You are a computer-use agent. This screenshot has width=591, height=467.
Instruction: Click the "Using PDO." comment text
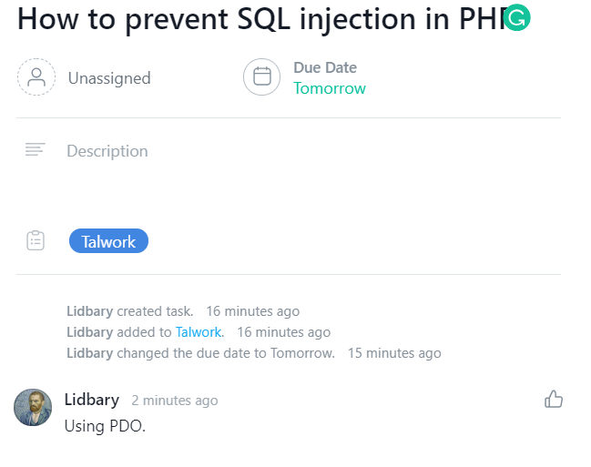point(105,425)
